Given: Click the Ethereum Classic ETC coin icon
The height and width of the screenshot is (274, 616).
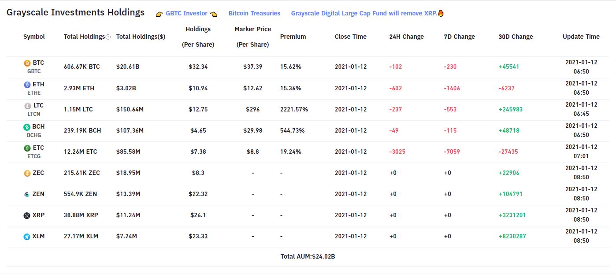Looking at the screenshot, I should tap(27, 148).
